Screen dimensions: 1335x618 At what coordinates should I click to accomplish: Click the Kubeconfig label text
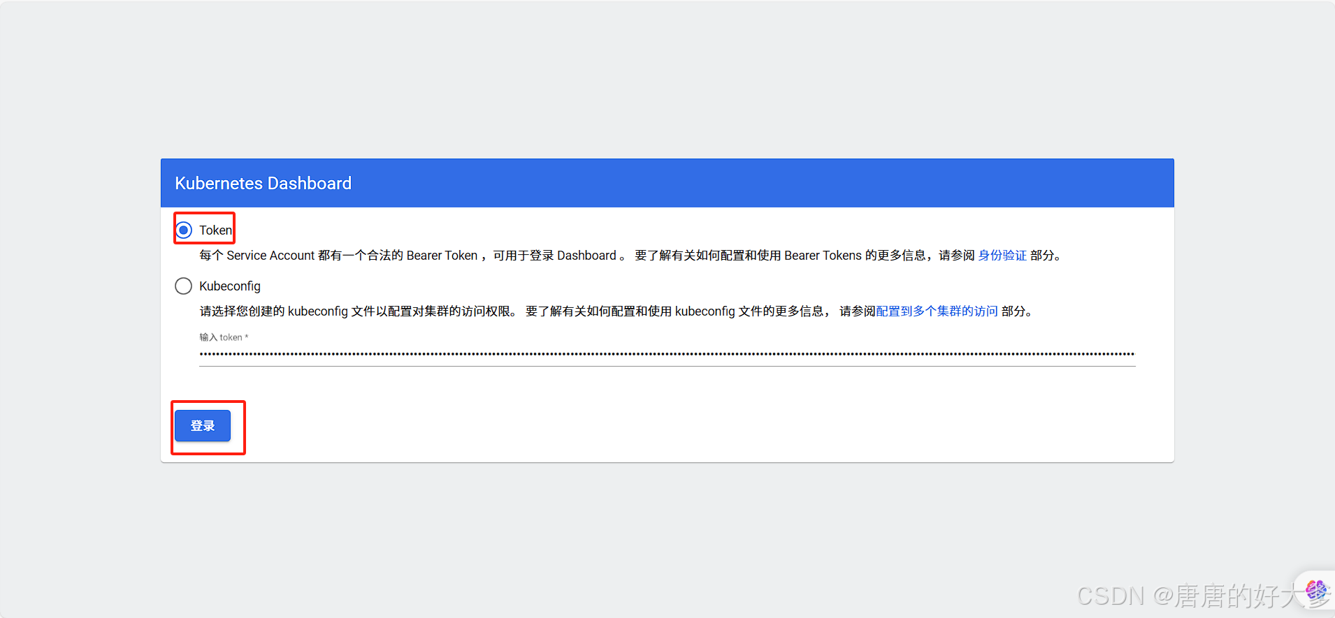tap(230, 286)
